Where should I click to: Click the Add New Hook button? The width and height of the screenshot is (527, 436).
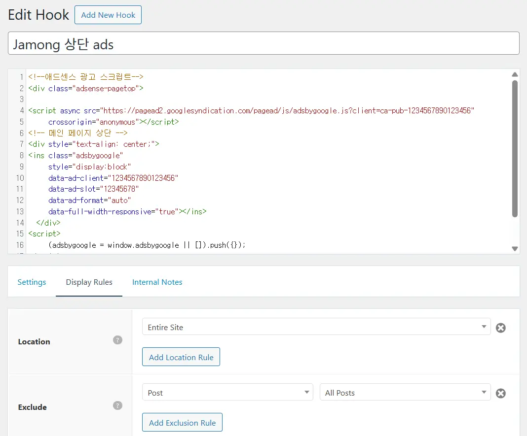click(108, 15)
